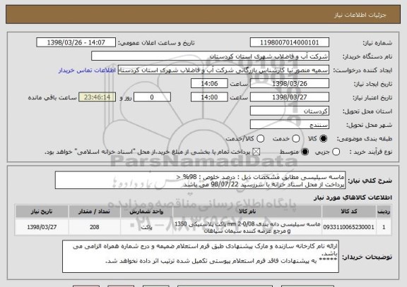This screenshot has width=407, height=287.
Task: Click the buyer organization name field
Action: 211,56
